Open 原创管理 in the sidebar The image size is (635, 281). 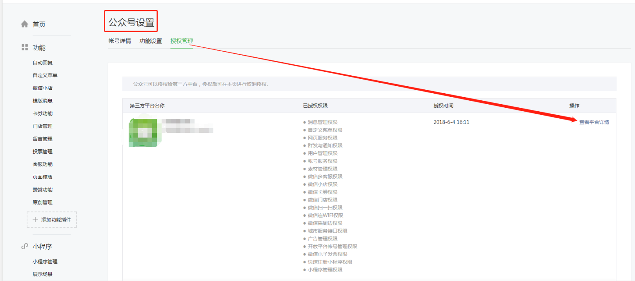[x=42, y=202]
